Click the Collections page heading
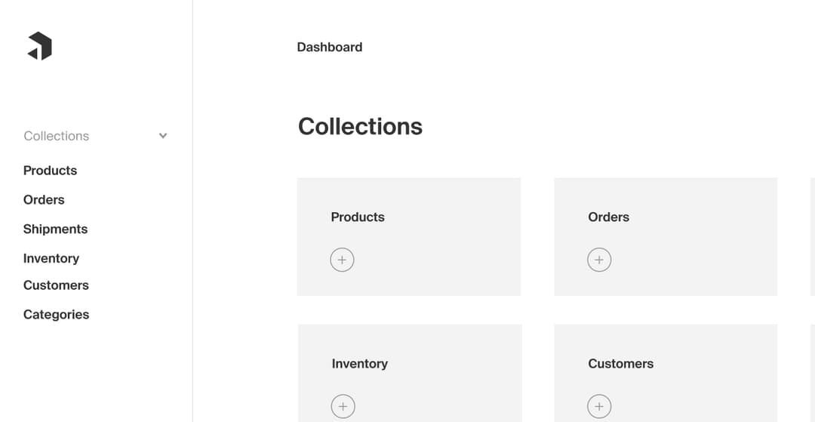 360,126
